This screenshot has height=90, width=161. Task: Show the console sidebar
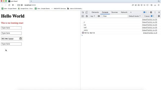(83, 16)
